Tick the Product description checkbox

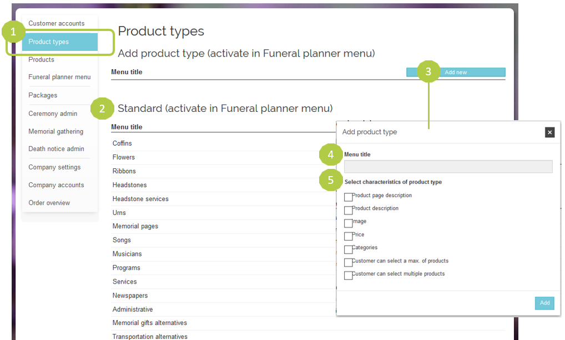[x=349, y=210]
